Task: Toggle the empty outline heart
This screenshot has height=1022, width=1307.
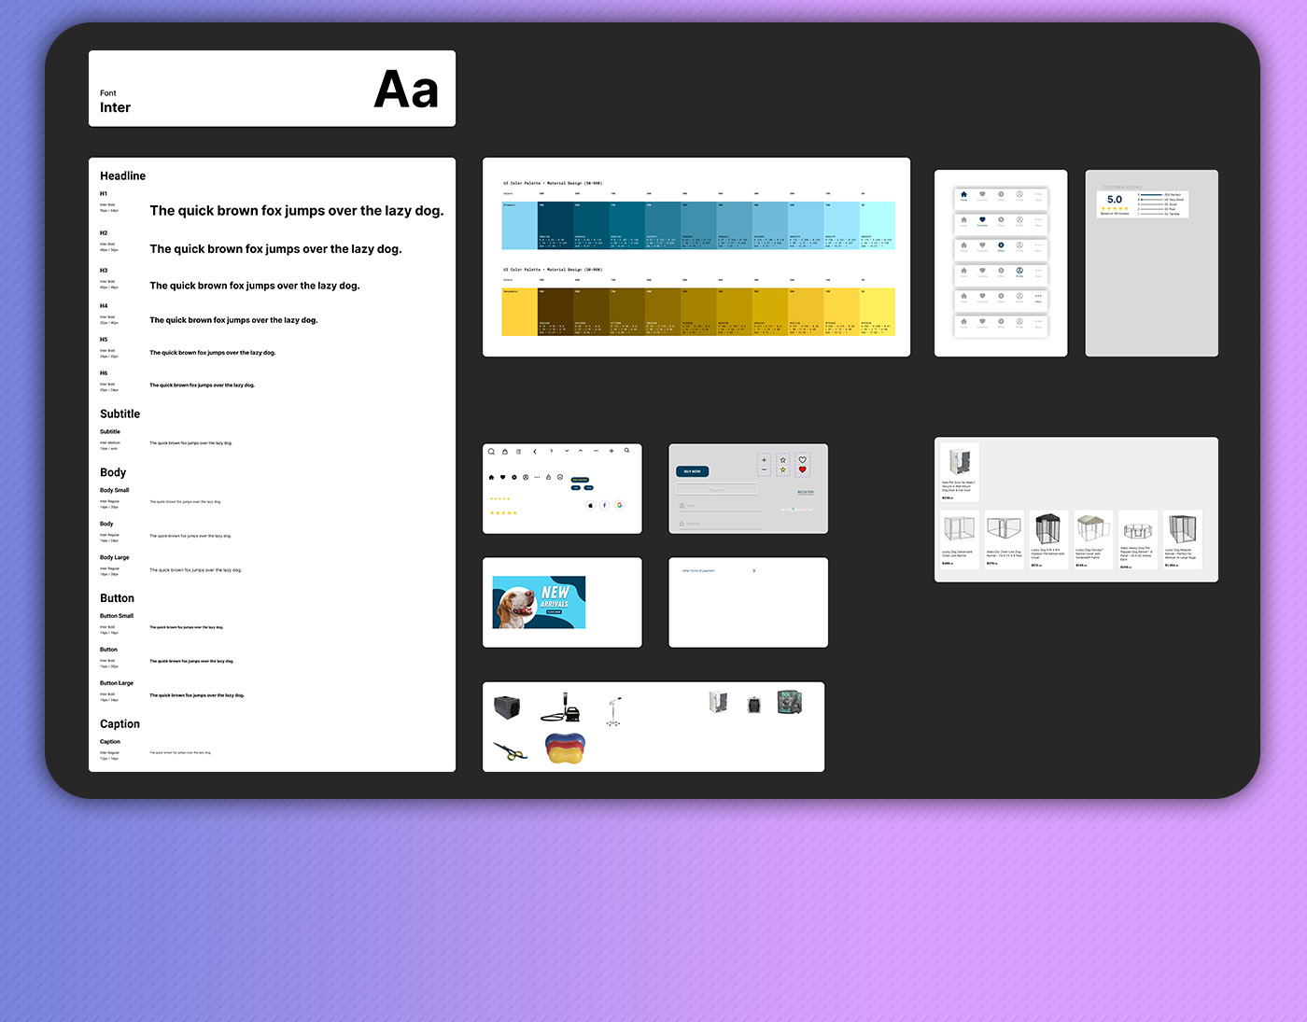Action: point(802,459)
